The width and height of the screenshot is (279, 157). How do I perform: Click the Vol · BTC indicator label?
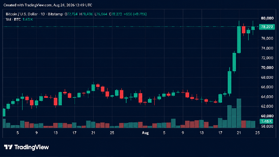13,19
